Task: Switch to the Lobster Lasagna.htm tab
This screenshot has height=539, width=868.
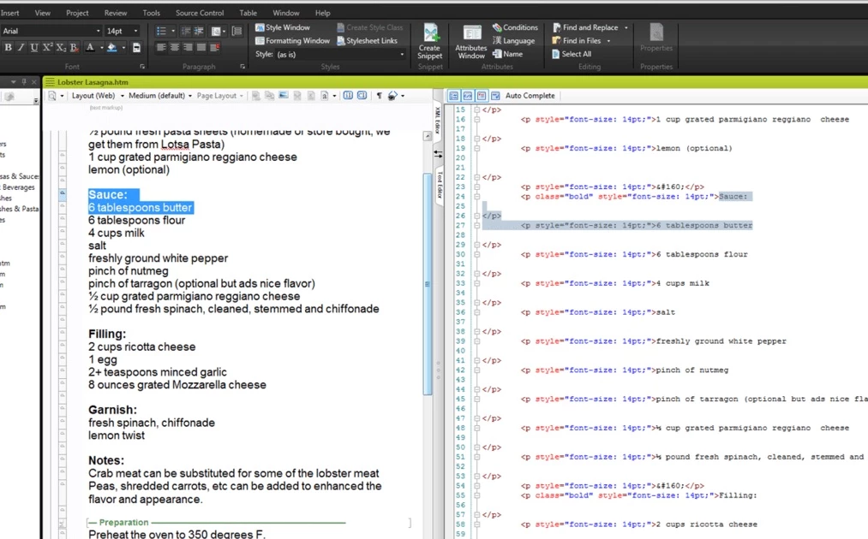Action: [93, 81]
